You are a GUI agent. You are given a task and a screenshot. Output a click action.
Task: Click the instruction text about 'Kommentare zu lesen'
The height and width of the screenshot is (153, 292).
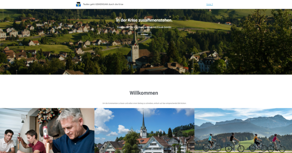[x=144, y=103]
